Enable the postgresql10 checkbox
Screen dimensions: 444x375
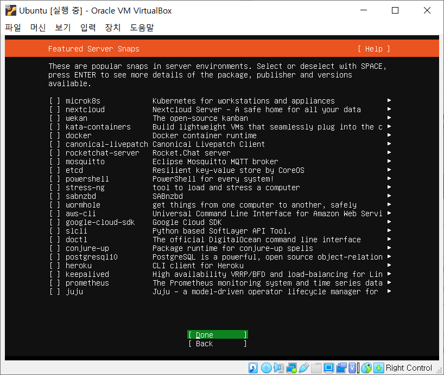coord(55,257)
